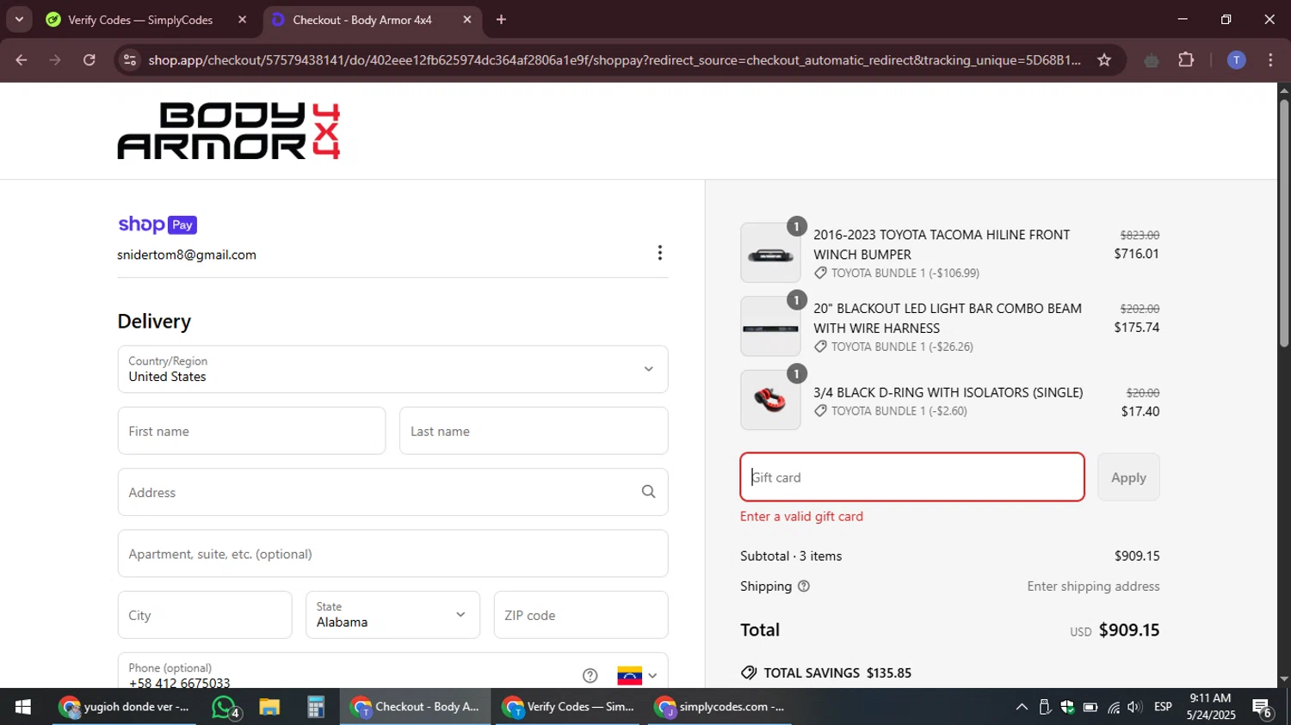Click the volume speaker tray icon
Viewport: 1291px width, 725px height.
coord(1134,707)
